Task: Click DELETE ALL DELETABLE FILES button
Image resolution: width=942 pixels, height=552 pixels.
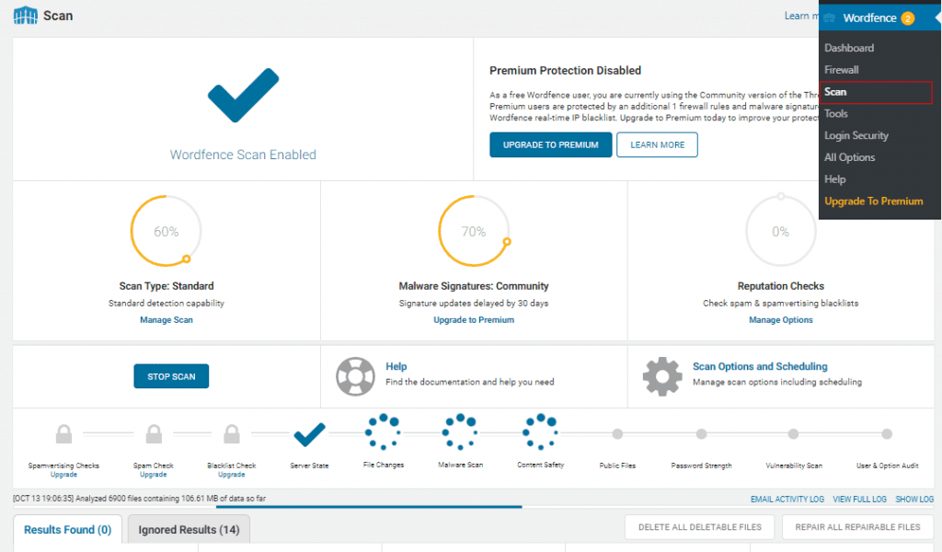Action: [x=700, y=527]
